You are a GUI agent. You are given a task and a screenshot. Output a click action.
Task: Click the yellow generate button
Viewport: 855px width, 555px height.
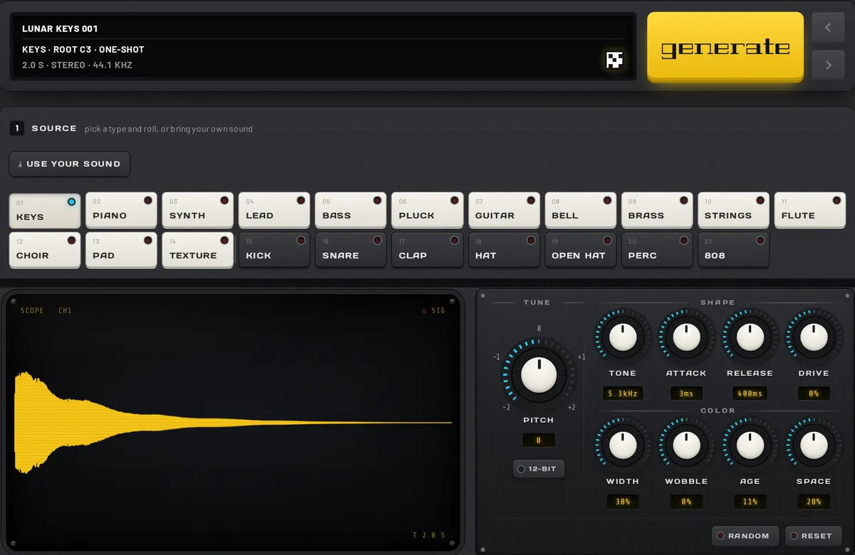click(x=725, y=46)
